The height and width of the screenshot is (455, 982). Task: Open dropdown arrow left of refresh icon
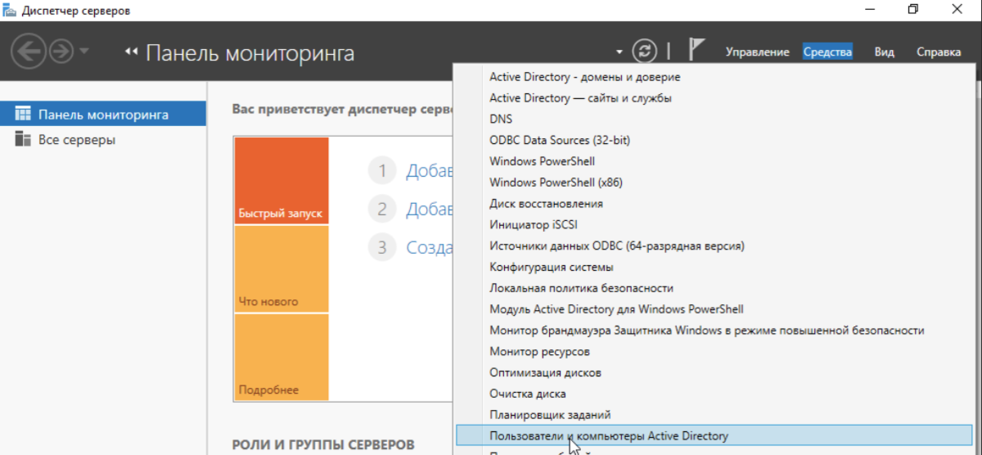pyautogui.click(x=620, y=52)
